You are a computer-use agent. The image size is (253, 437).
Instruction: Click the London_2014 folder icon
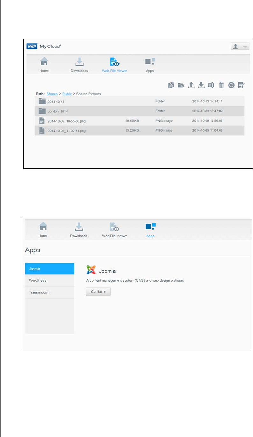(x=42, y=111)
